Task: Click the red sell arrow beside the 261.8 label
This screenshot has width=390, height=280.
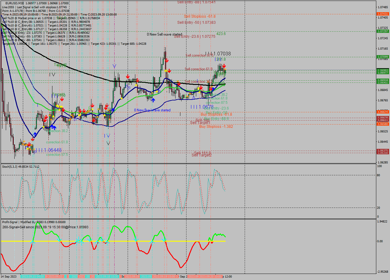Action: (224, 66)
